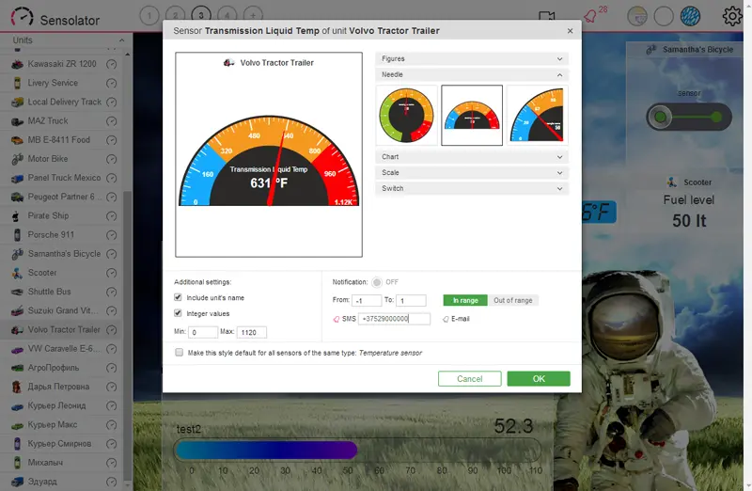
Task: Toggle the Integer values checkbox
Action: (x=178, y=313)
